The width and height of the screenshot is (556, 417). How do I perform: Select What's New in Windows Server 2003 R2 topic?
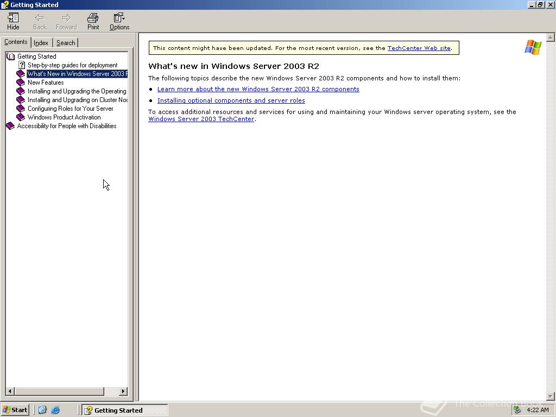[77, 74]
